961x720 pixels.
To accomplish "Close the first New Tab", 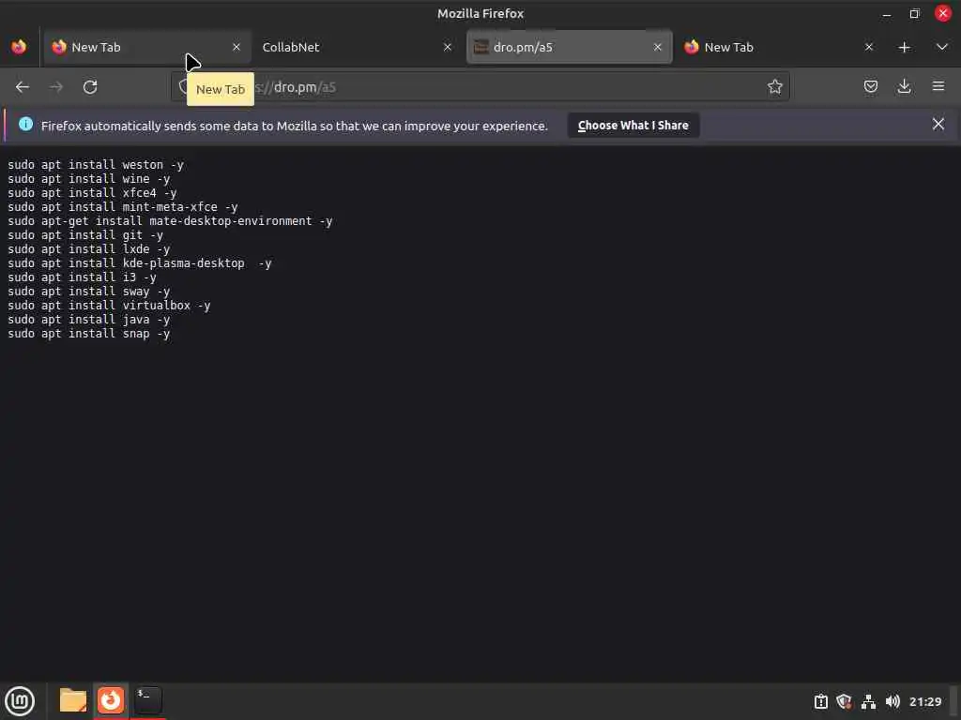I will 236,47.
